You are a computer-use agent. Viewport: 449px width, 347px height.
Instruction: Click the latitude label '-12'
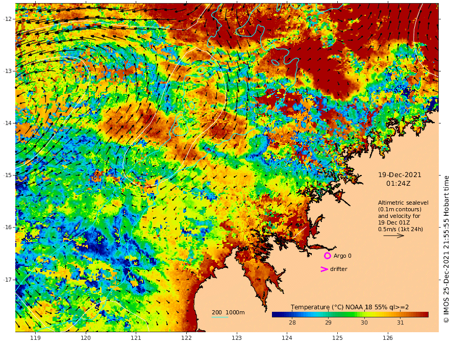(x=8, y=19)
